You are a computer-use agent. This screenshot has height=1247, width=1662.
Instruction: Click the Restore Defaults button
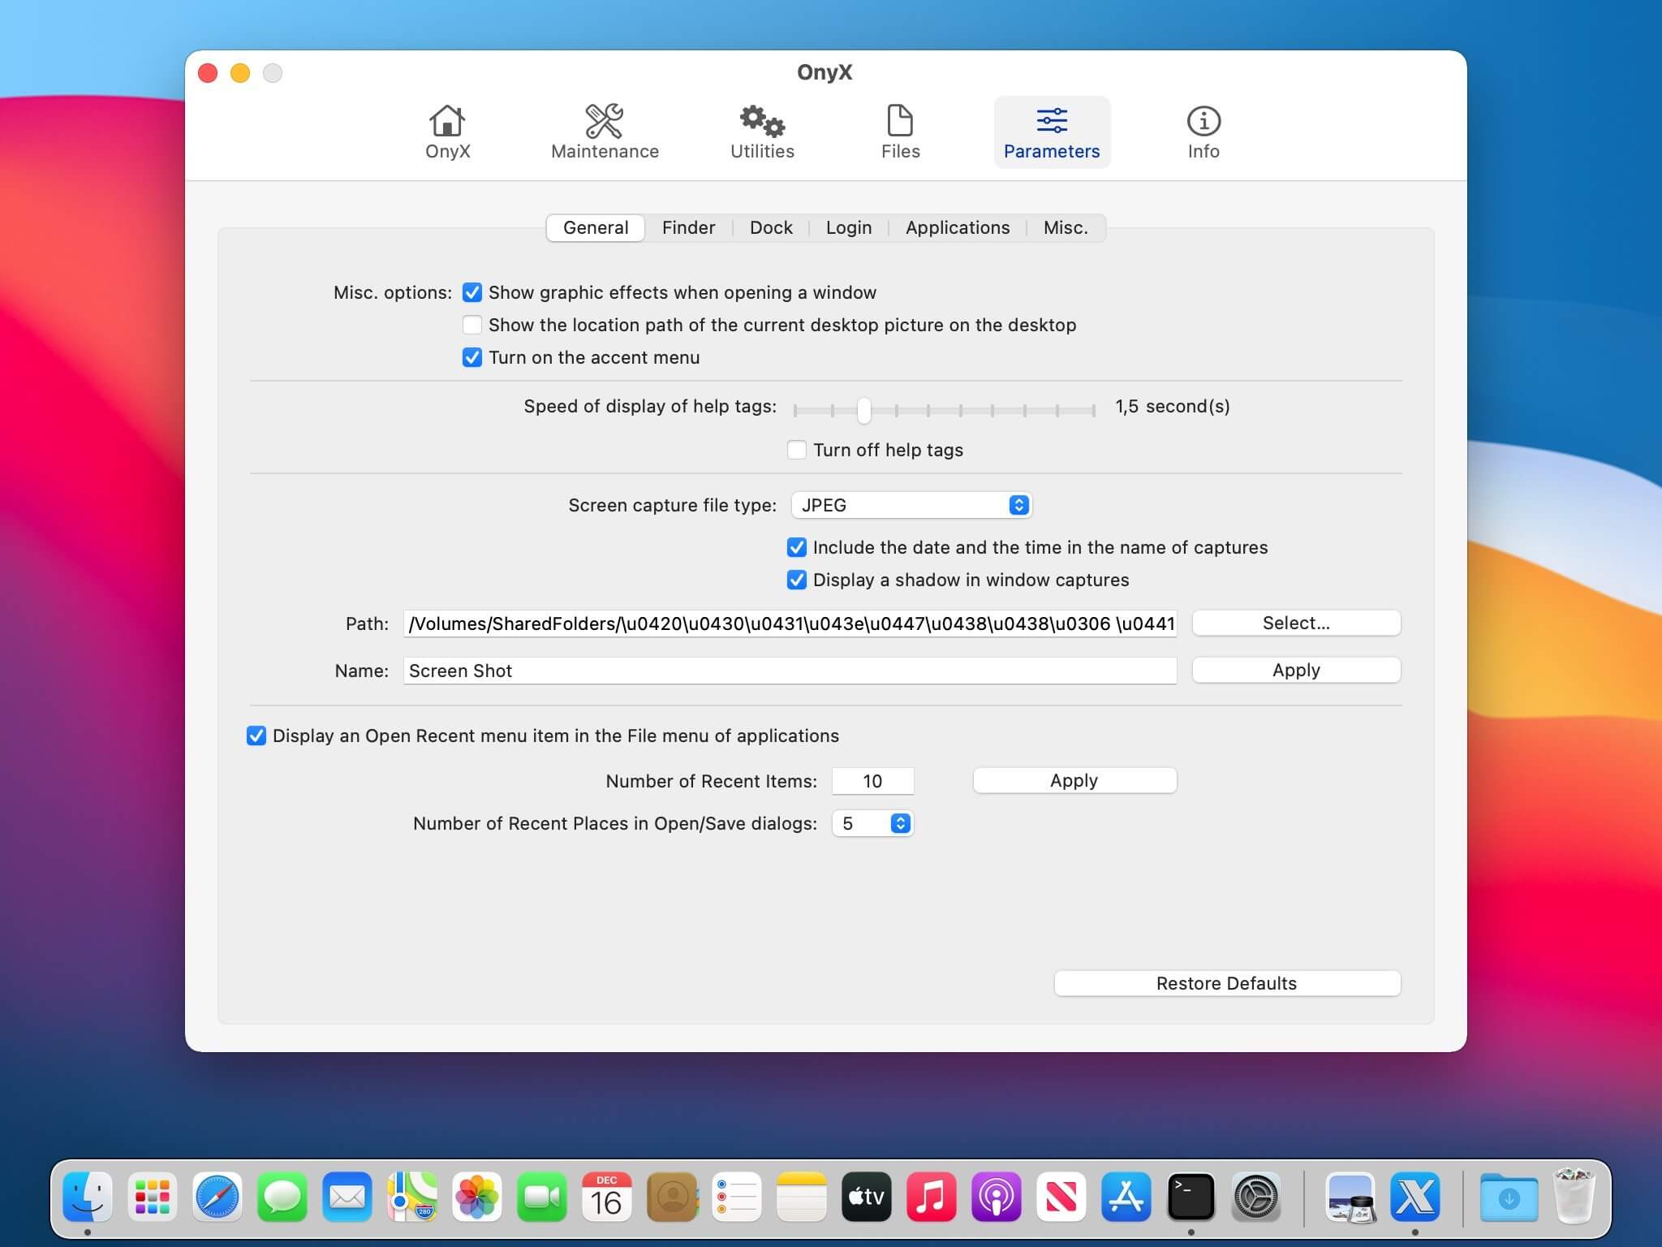1226,983
